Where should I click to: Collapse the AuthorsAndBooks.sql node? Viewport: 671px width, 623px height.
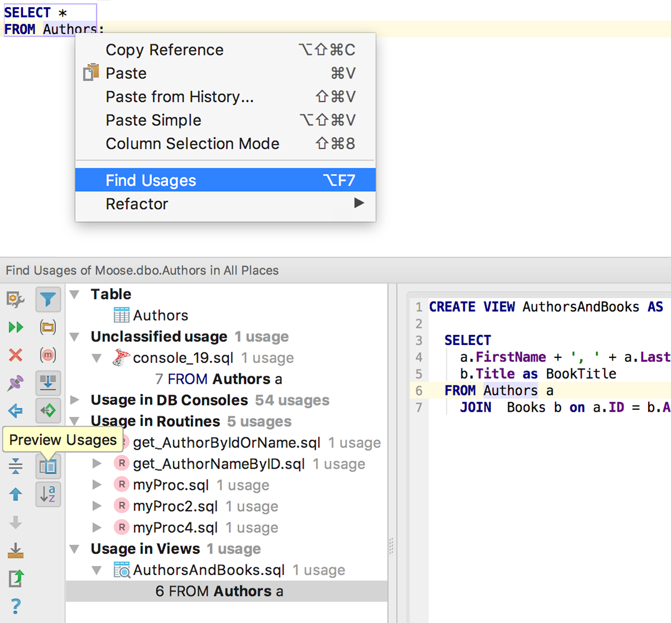point(97,570)
